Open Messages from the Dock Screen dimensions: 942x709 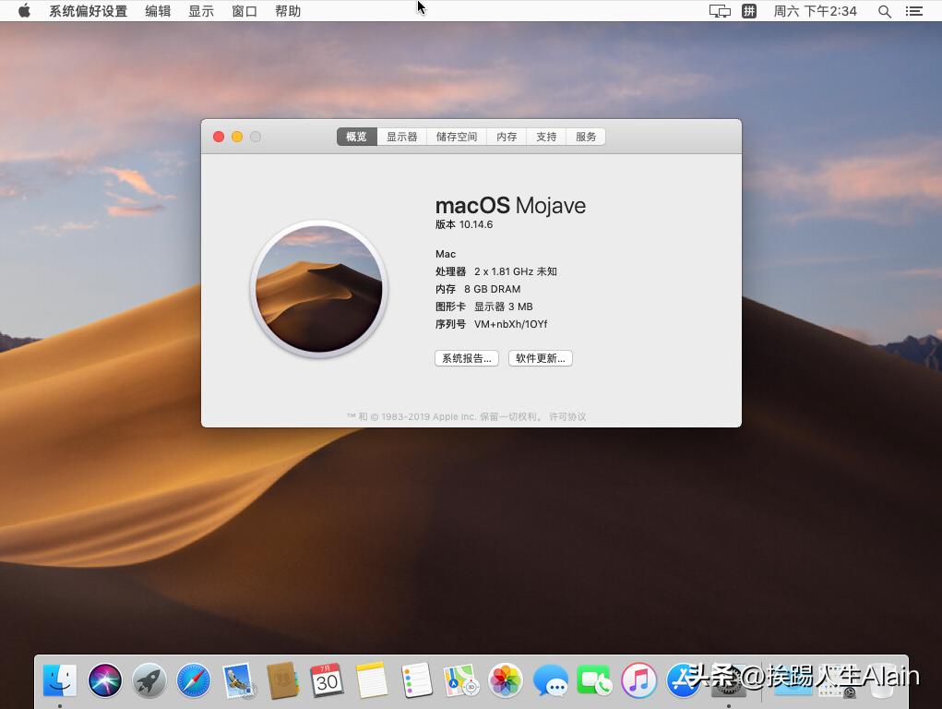pos(550,681)
